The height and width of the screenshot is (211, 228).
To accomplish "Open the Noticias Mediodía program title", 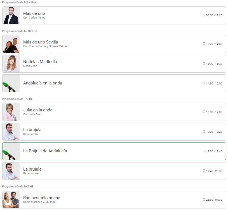I will [x=40, y=62].
